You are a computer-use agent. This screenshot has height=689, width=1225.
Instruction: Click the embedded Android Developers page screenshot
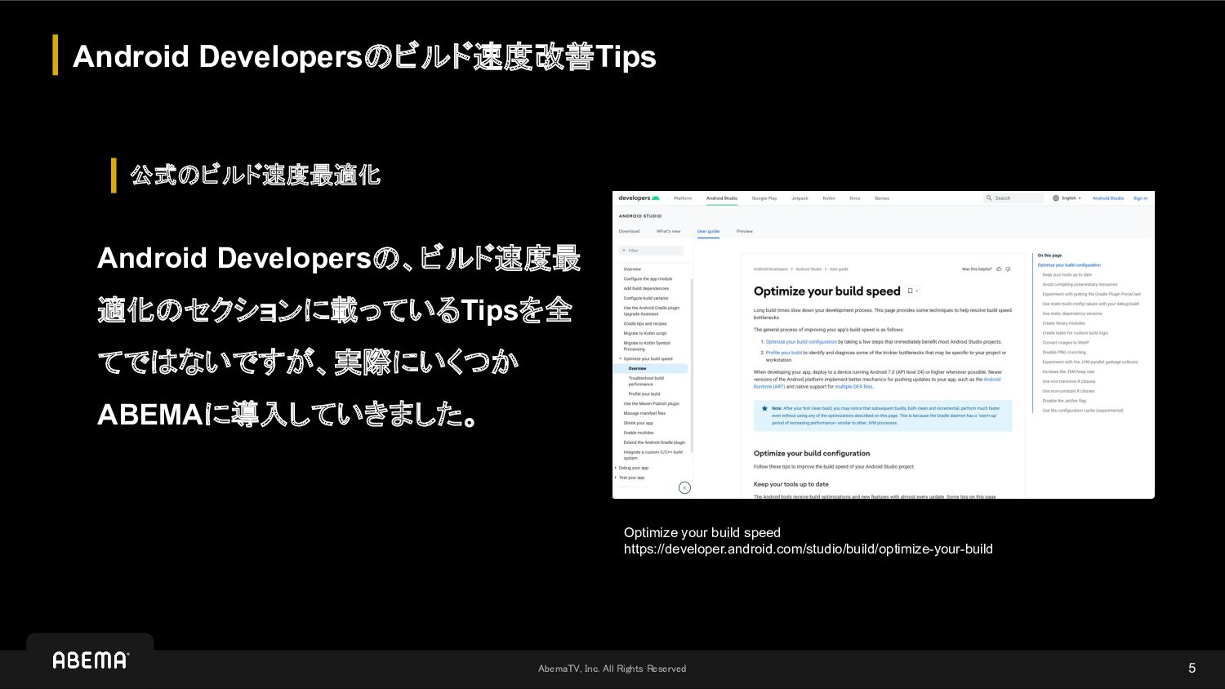tap(884, 344)
